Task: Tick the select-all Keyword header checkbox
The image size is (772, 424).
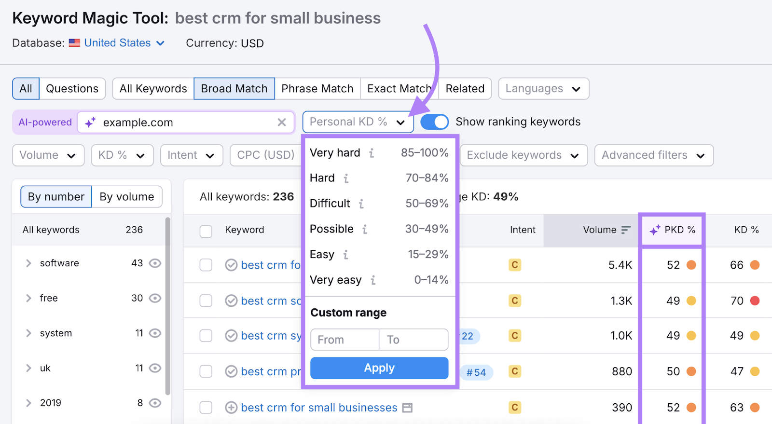Action: pyautogui.click(x=206, y=231)
